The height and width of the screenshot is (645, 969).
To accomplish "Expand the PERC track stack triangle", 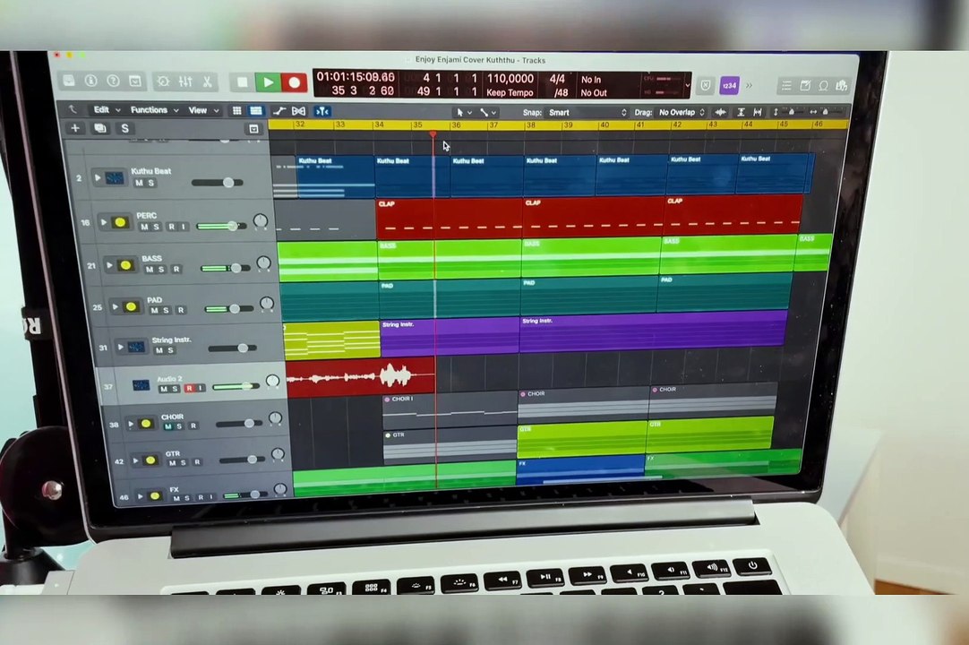I will point(103,222).
